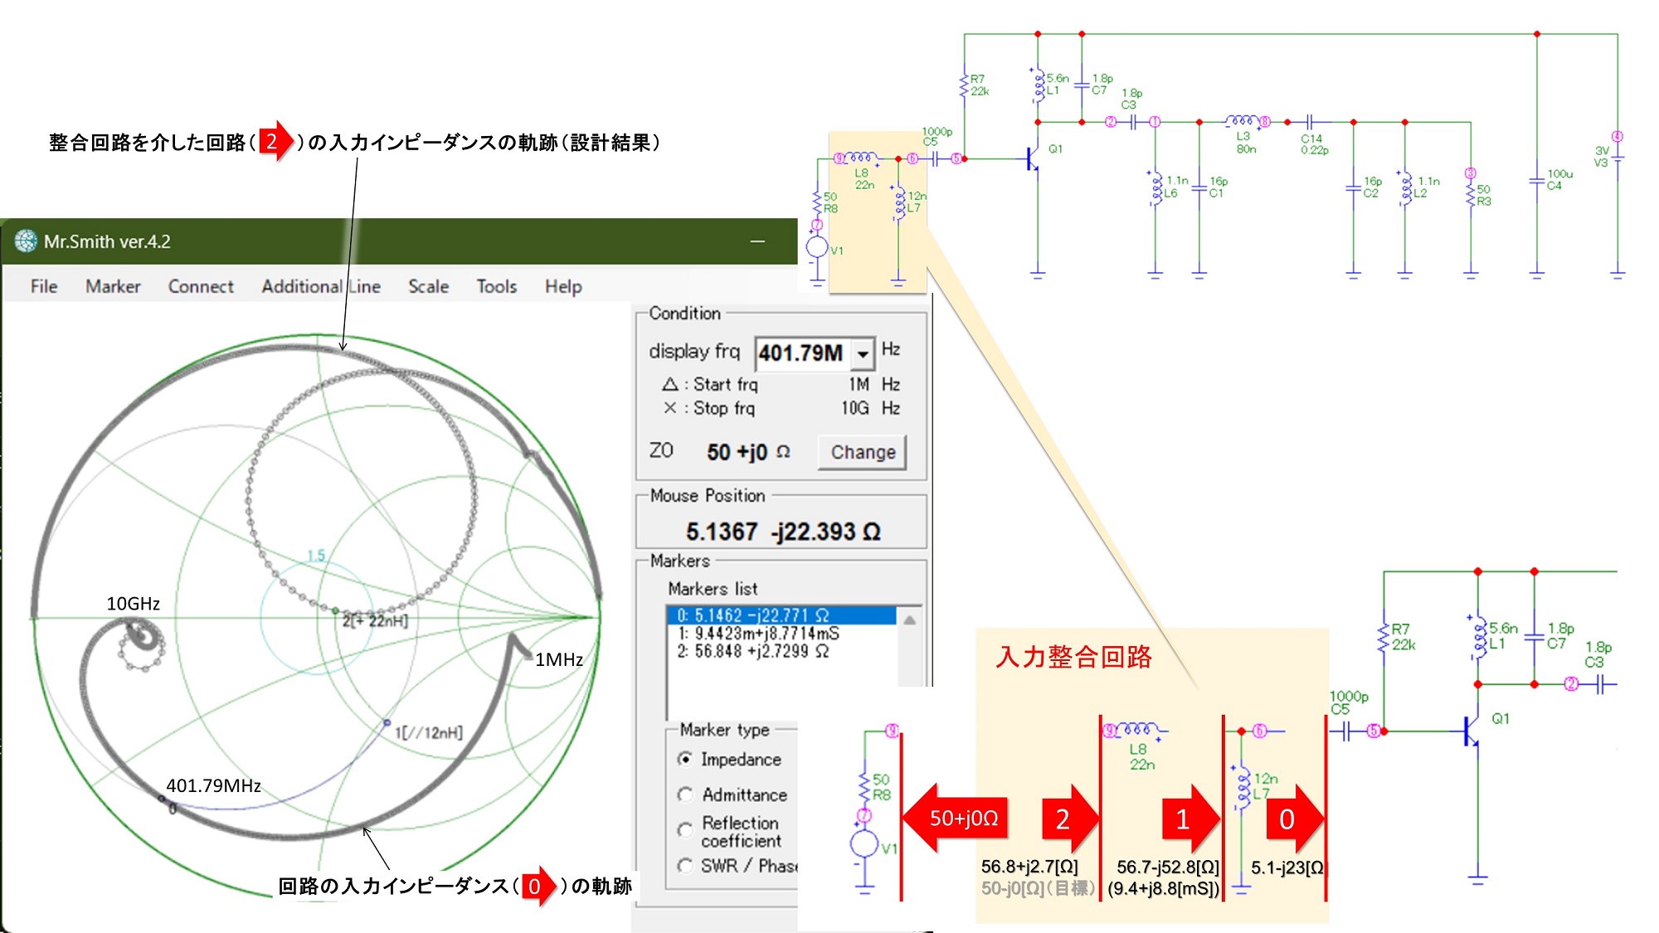
Task: Minimize the Mr.Smith window
Action: click(x=757, y=241)
